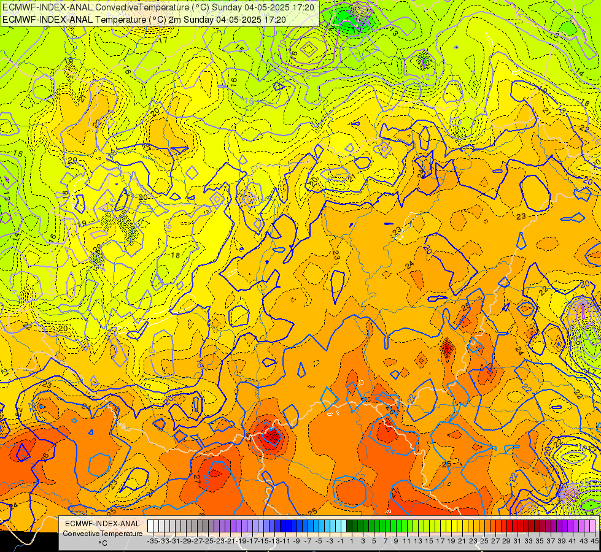Click the legend value 43
The height and width of the screenshot is (552, 601).
coord(583,541)
